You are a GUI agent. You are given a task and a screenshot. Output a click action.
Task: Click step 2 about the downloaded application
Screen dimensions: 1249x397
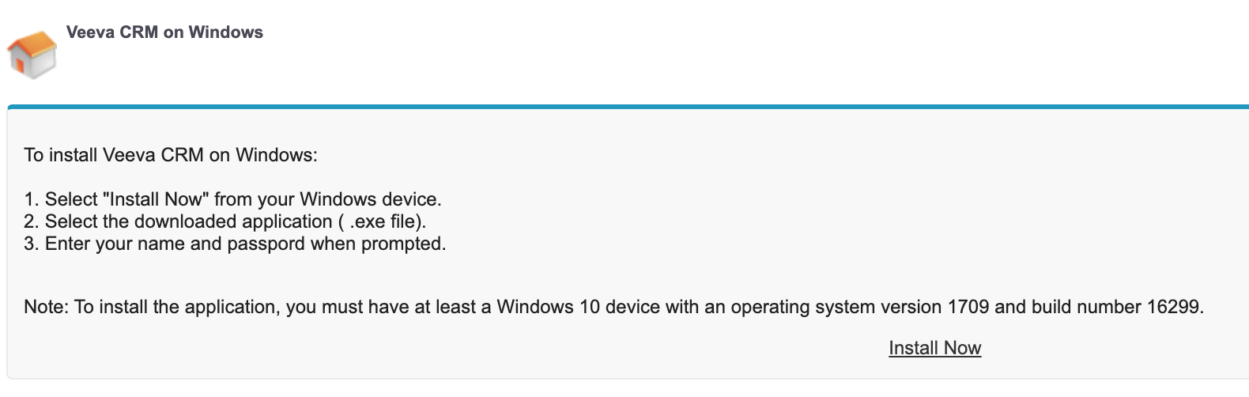[x=225, y=221]
